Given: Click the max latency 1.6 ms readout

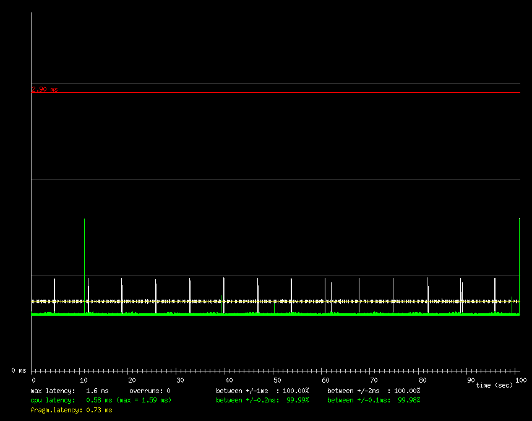Looking at the screenshot, I should [69, 391].
